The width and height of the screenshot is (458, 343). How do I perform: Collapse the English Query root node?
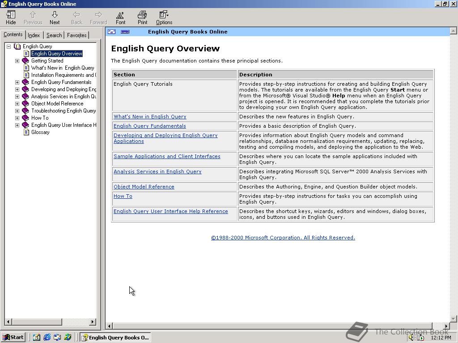[8, 46]
